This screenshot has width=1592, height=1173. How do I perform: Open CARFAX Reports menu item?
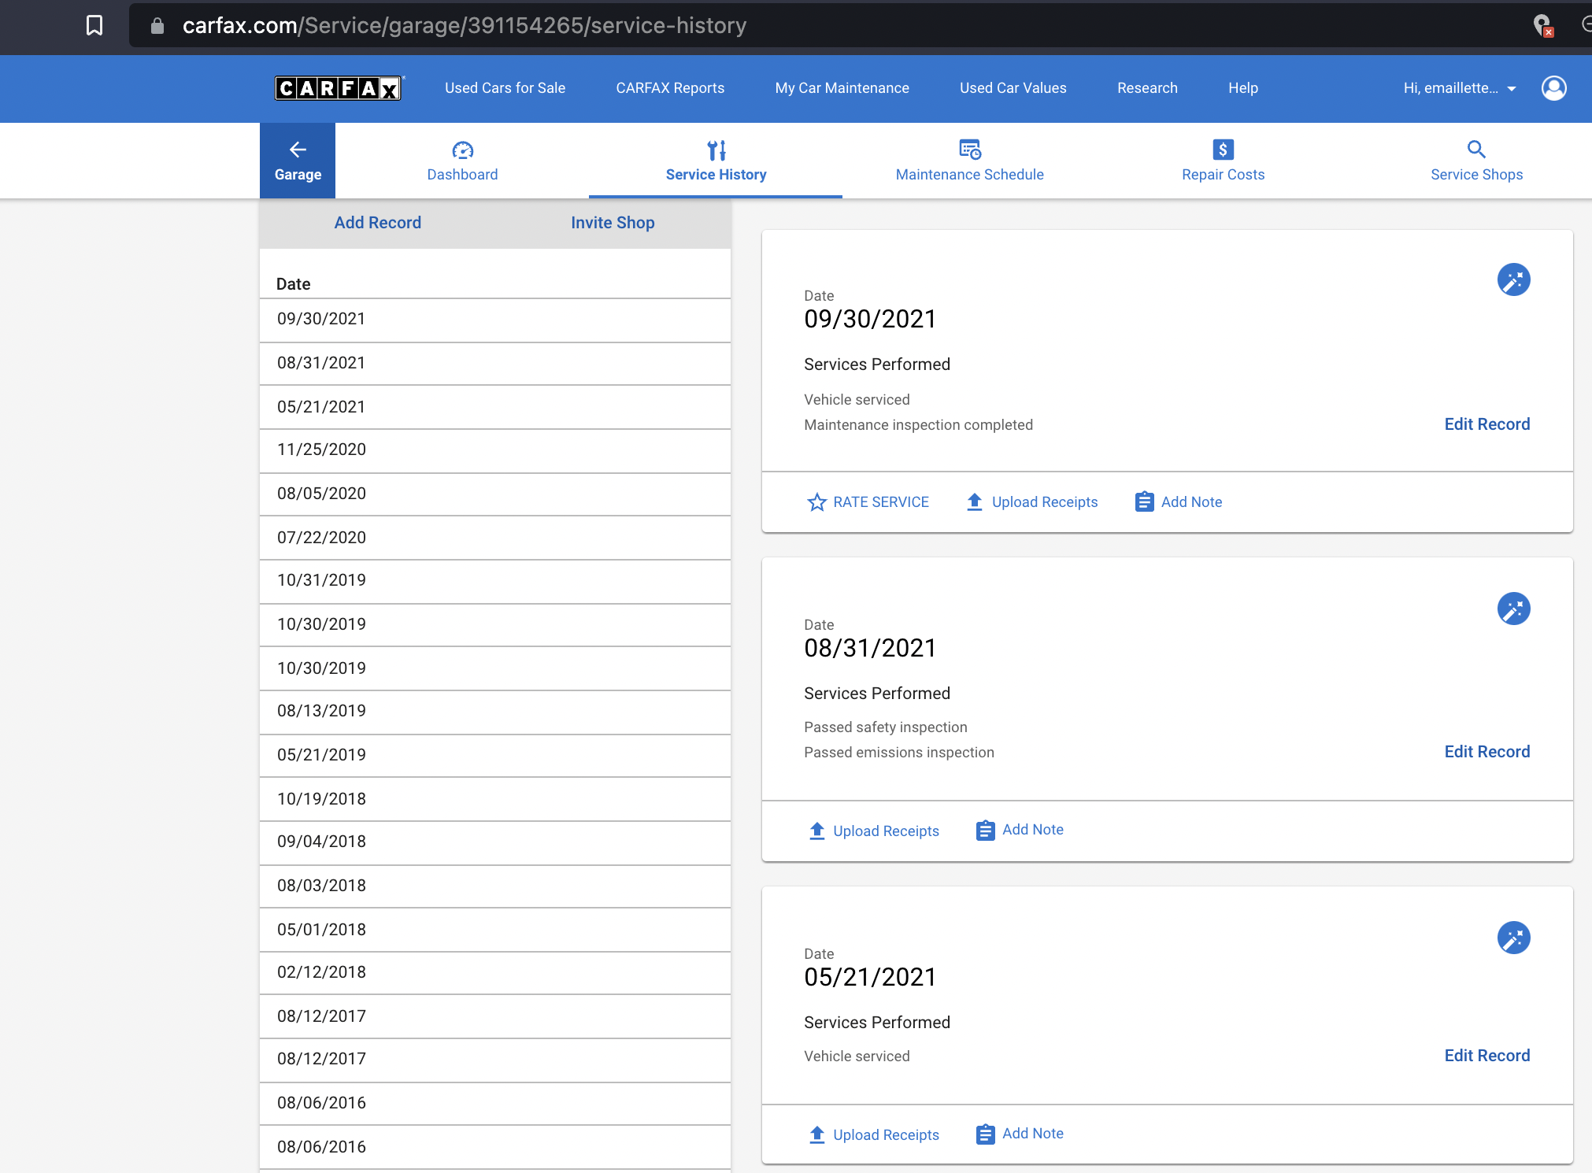[x=670, y=88]
